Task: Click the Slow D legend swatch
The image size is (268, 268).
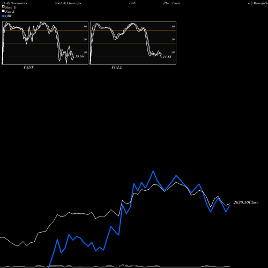Action: pos(3,7)
